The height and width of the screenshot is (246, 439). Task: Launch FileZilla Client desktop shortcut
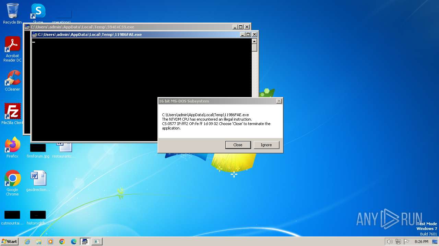[x=12, y=114]
